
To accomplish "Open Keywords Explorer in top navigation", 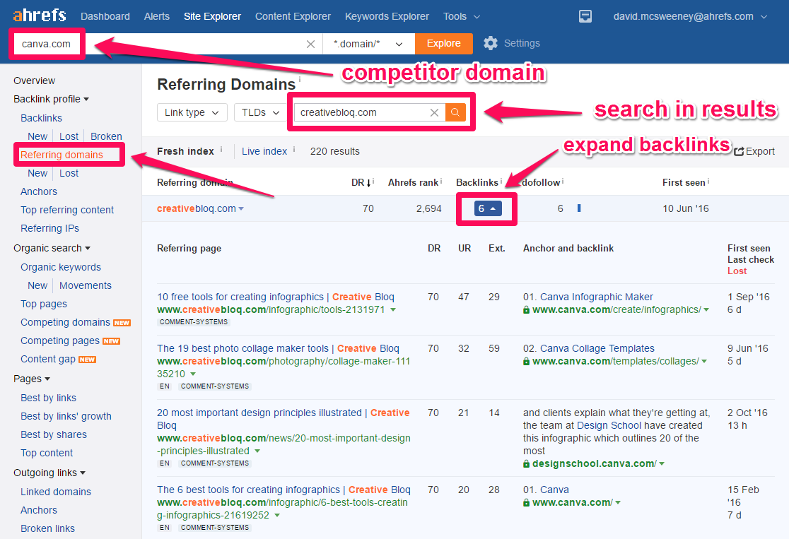I will [387, 16].
